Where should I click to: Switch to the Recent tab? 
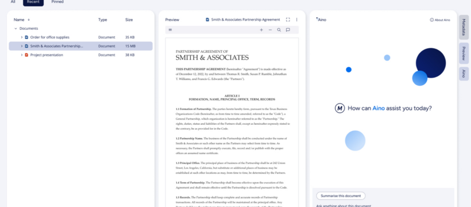33,2
